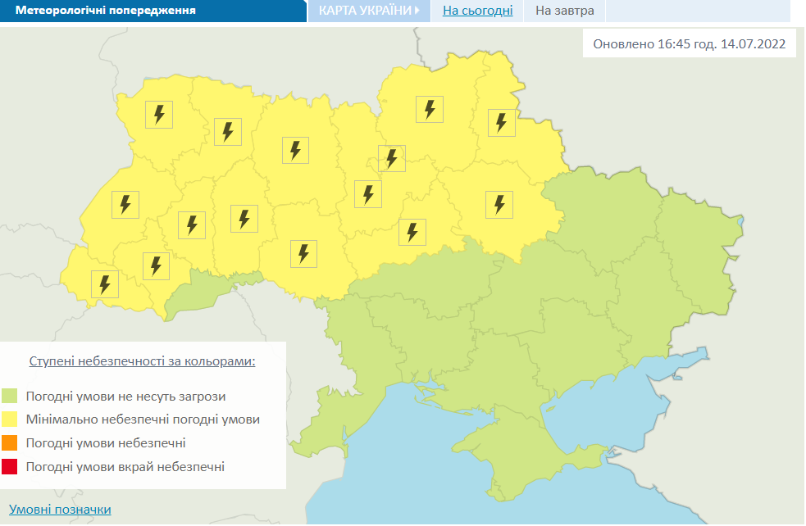Select the storm icon over Rivne region
The height and width of the screenshot is (526, 806).
(227, 132)
